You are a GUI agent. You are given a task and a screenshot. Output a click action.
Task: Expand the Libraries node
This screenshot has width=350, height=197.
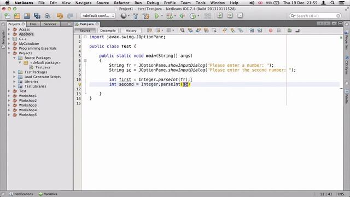click(x=15, y=82)
